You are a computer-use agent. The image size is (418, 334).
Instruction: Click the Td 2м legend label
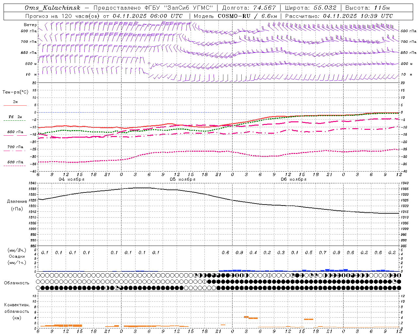coord(15,117)
